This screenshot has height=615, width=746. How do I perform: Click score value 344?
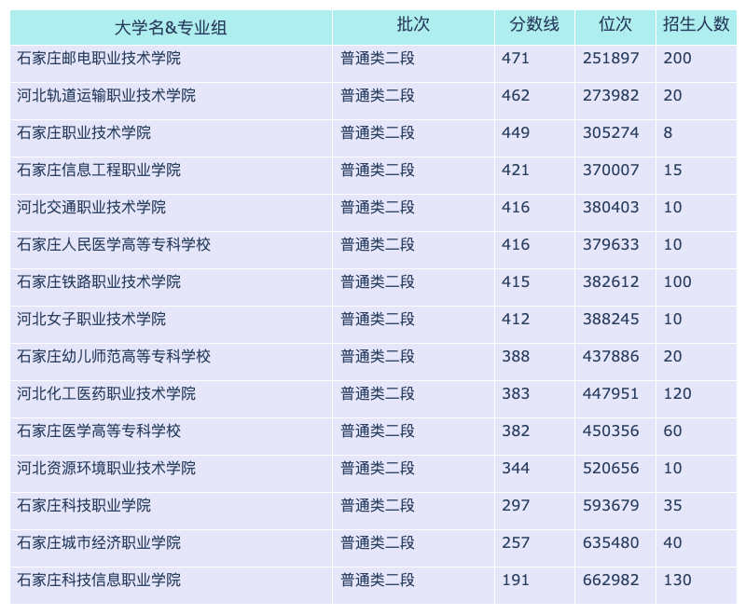pos(516,468)
